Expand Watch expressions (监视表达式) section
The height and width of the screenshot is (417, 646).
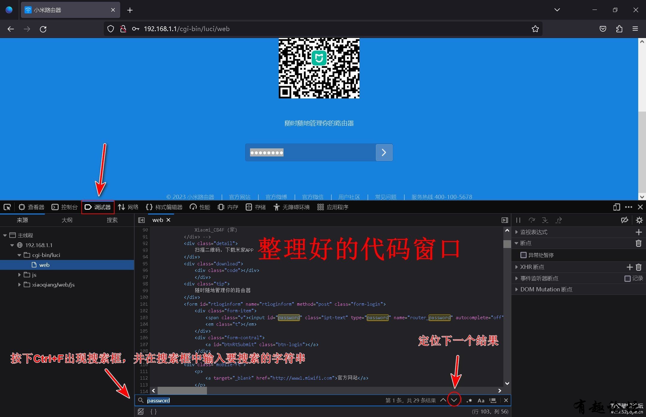click(x=517, y=232)
